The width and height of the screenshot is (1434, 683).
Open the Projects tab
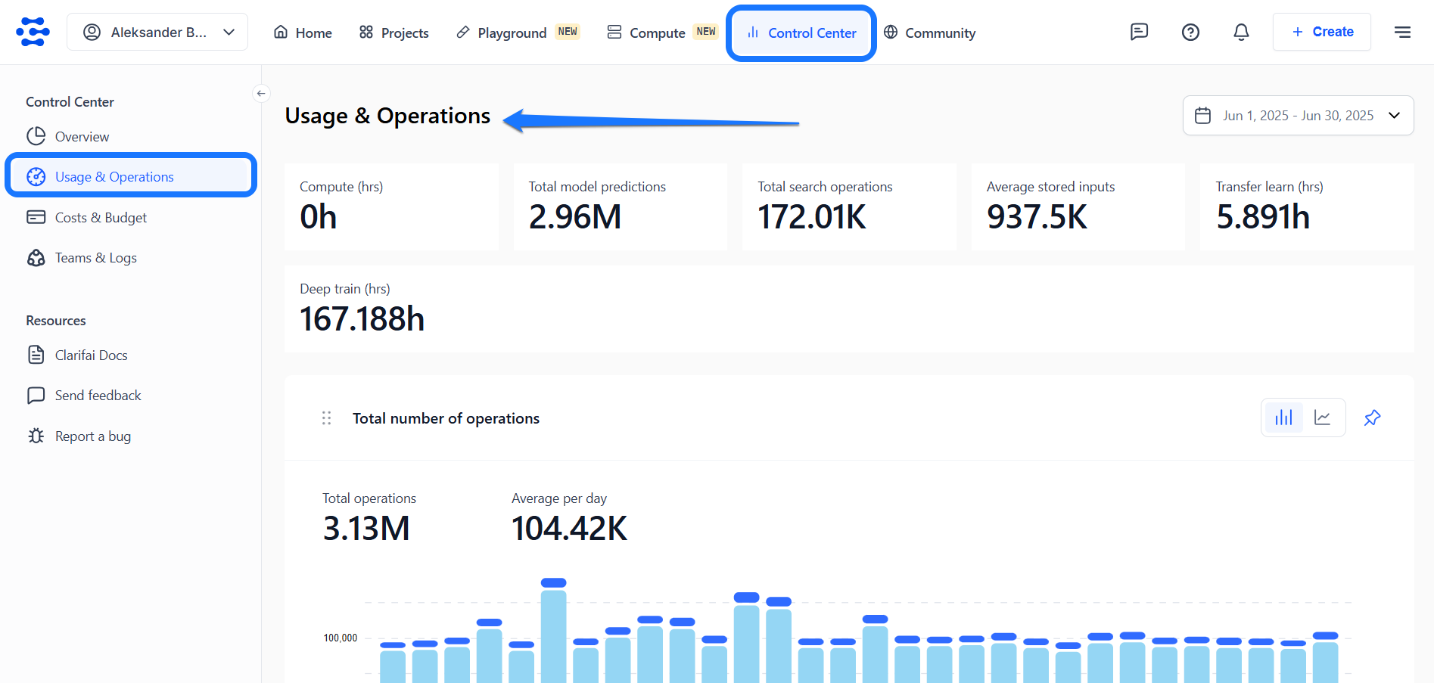click(393, 33)
